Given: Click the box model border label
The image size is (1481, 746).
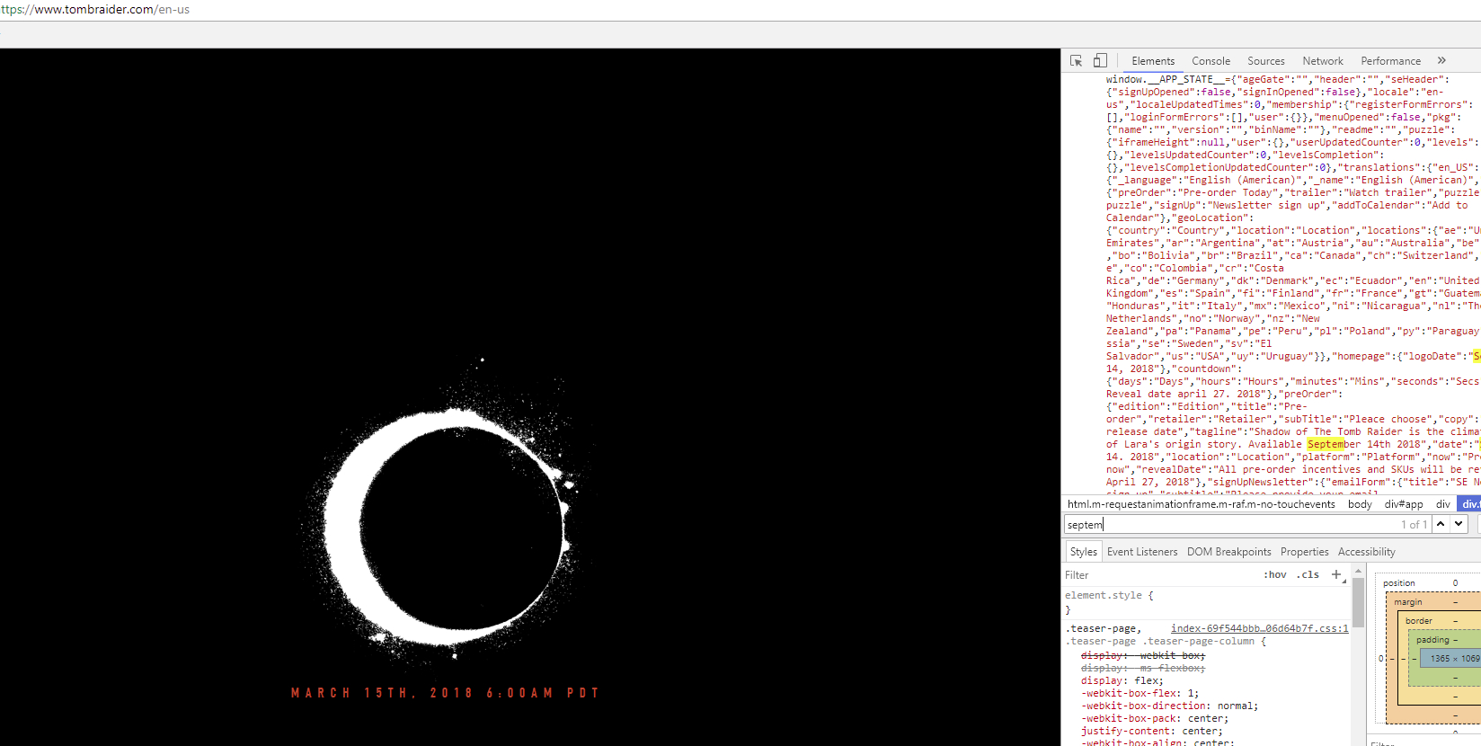Looking at the screenshot, I should point(1419,621).
